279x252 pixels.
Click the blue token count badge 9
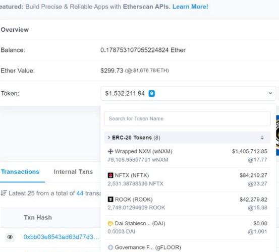pos(151,93)
